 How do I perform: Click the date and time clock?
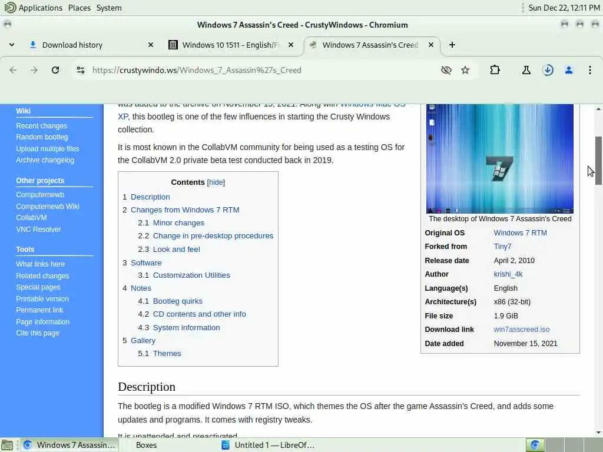point(564,8)
